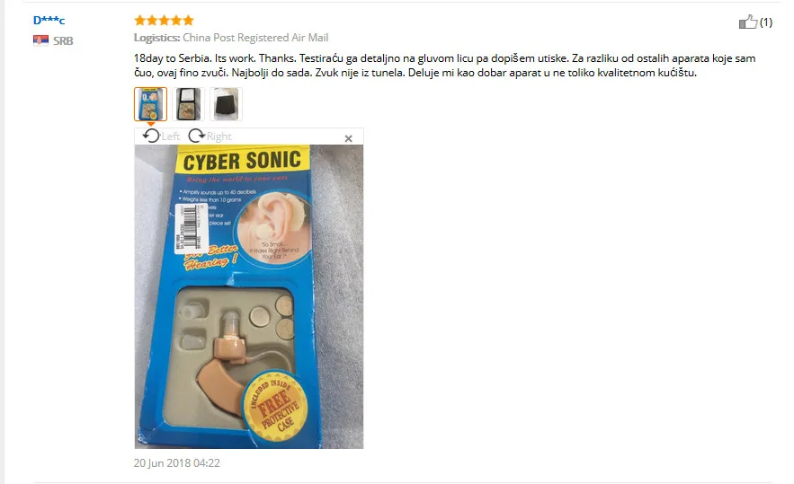Click the large Cyber Sonic product photo
The height and width of the screenshot is (484, 794).
249,296
